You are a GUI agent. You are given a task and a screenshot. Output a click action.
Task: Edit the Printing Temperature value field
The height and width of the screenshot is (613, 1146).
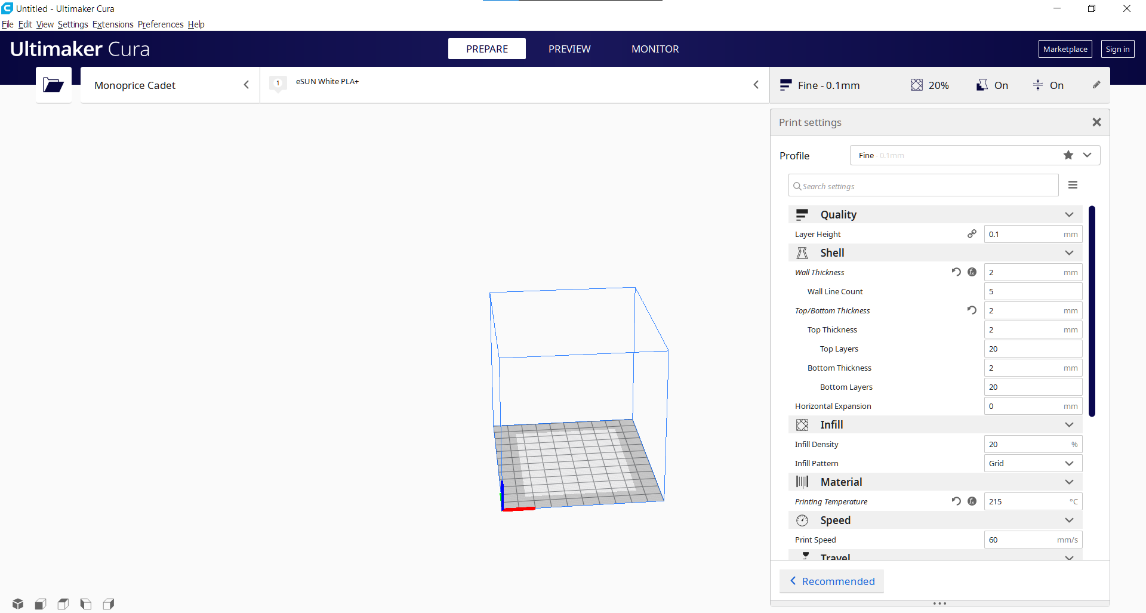tap(1033, 501)
